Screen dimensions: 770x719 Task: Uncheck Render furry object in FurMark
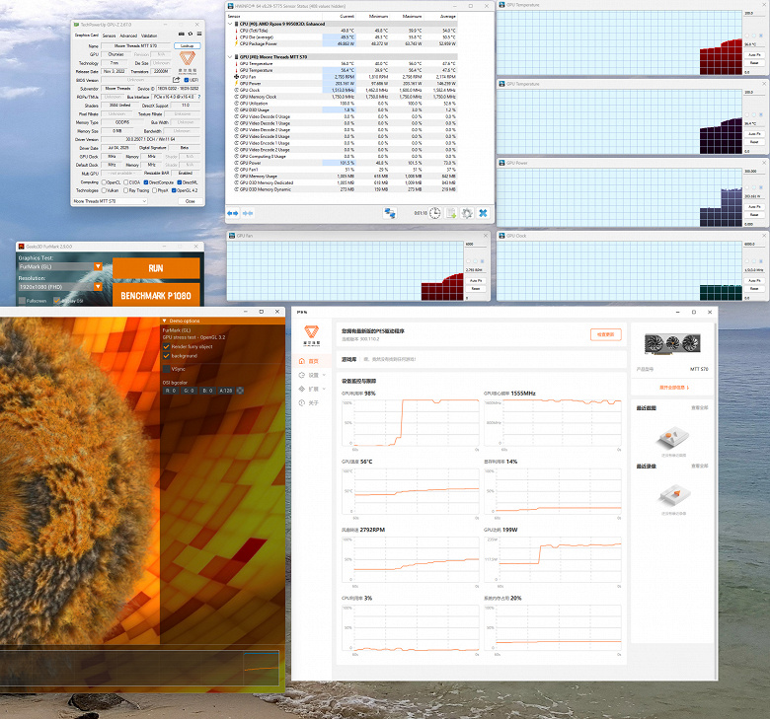pyautogui.click(x=167, y=346)
